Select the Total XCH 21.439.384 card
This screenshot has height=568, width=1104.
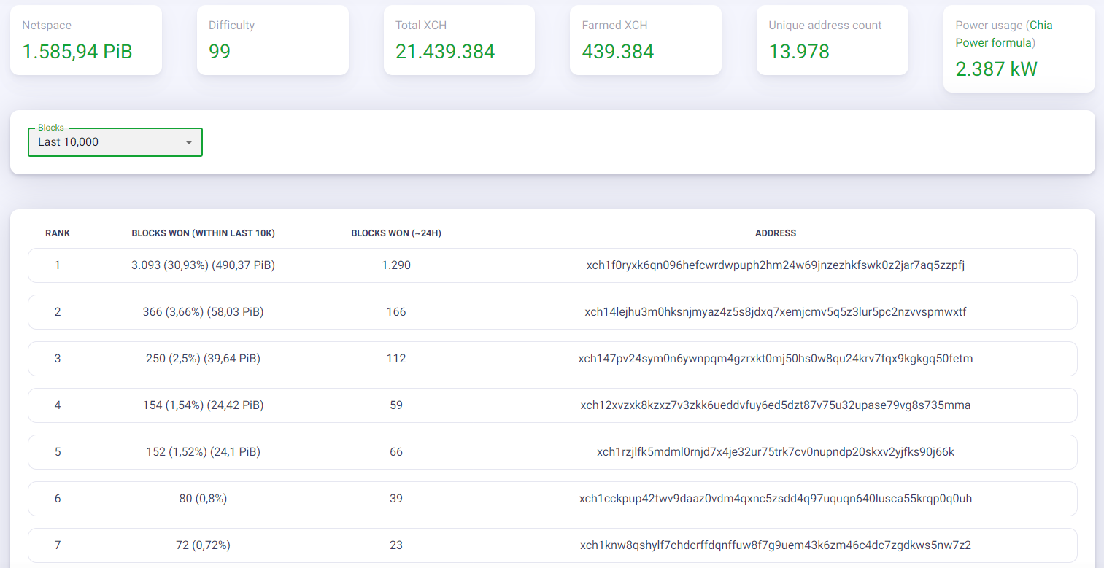click(460, 40)
